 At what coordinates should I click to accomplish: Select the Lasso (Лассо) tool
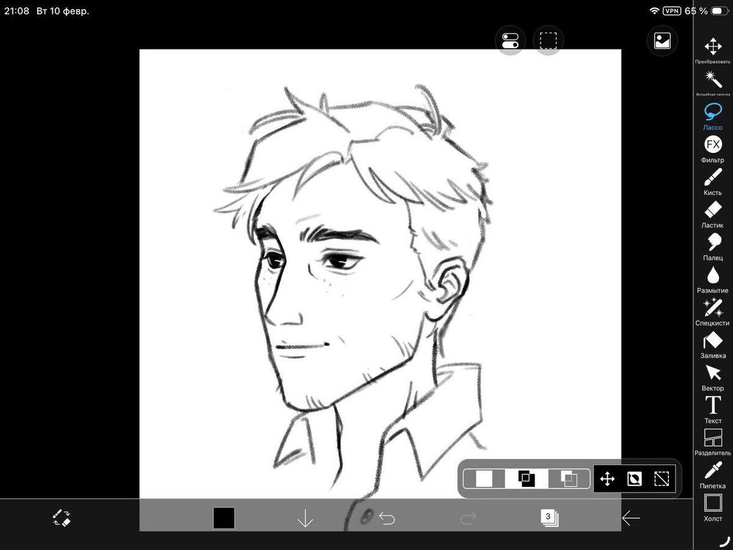click(x=713, y=116)
